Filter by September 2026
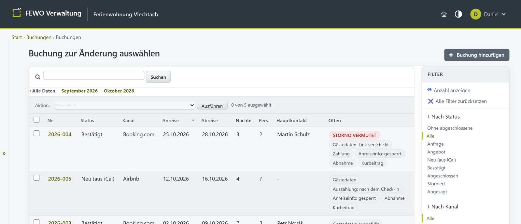 point(79,91)
